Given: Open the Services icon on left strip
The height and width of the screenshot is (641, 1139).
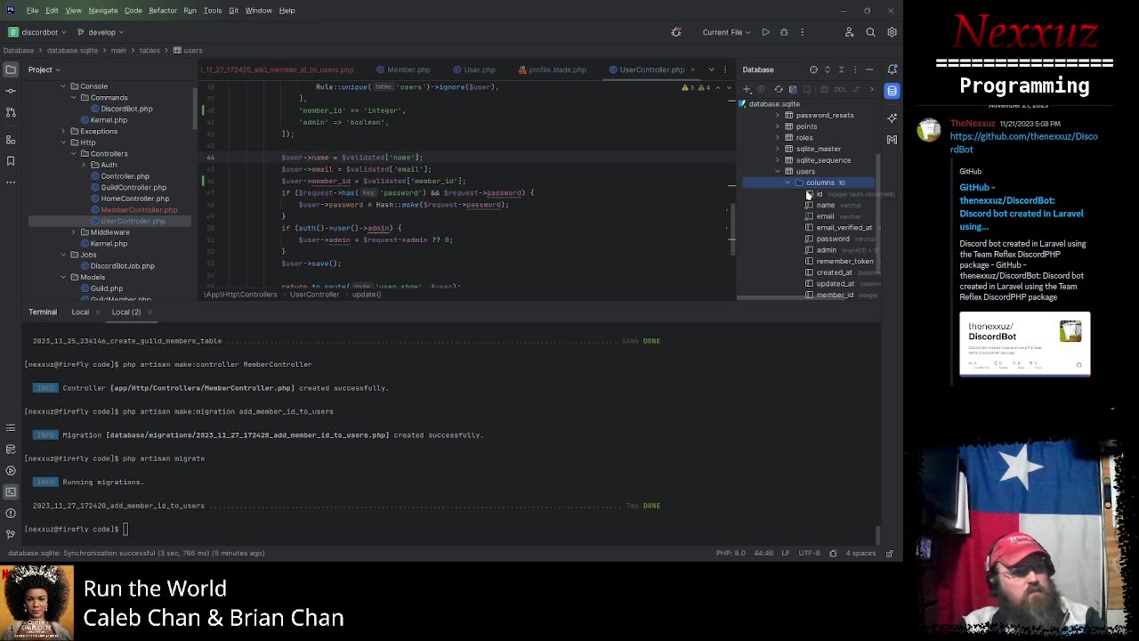Looking at the screenshot, I should point(11,470).
